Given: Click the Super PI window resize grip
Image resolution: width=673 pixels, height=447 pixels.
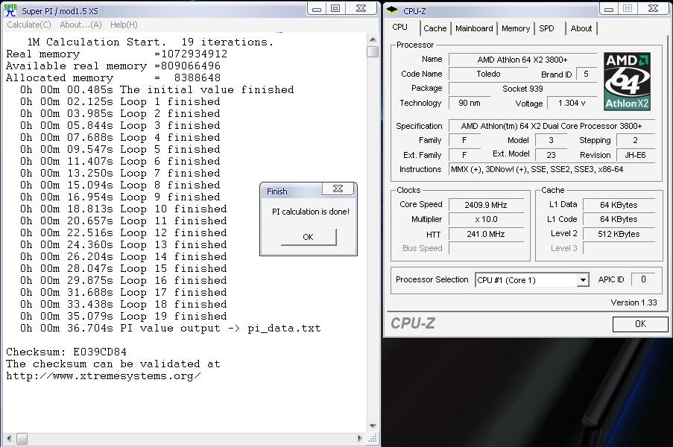Looking at the screenshot, I should coord(373,438).
